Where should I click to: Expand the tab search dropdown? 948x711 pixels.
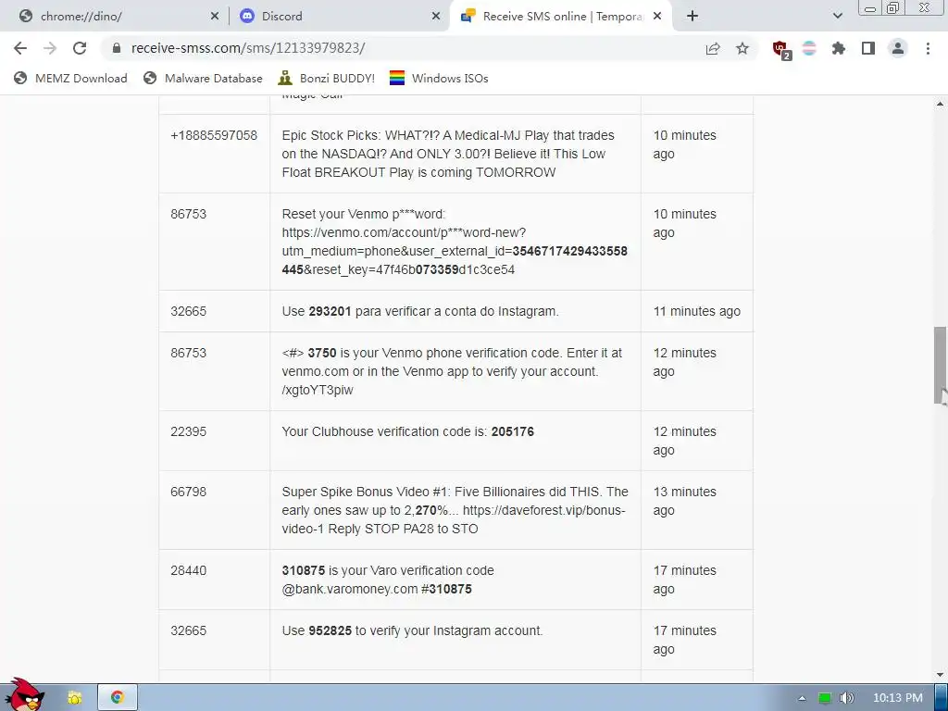point(837,17)
